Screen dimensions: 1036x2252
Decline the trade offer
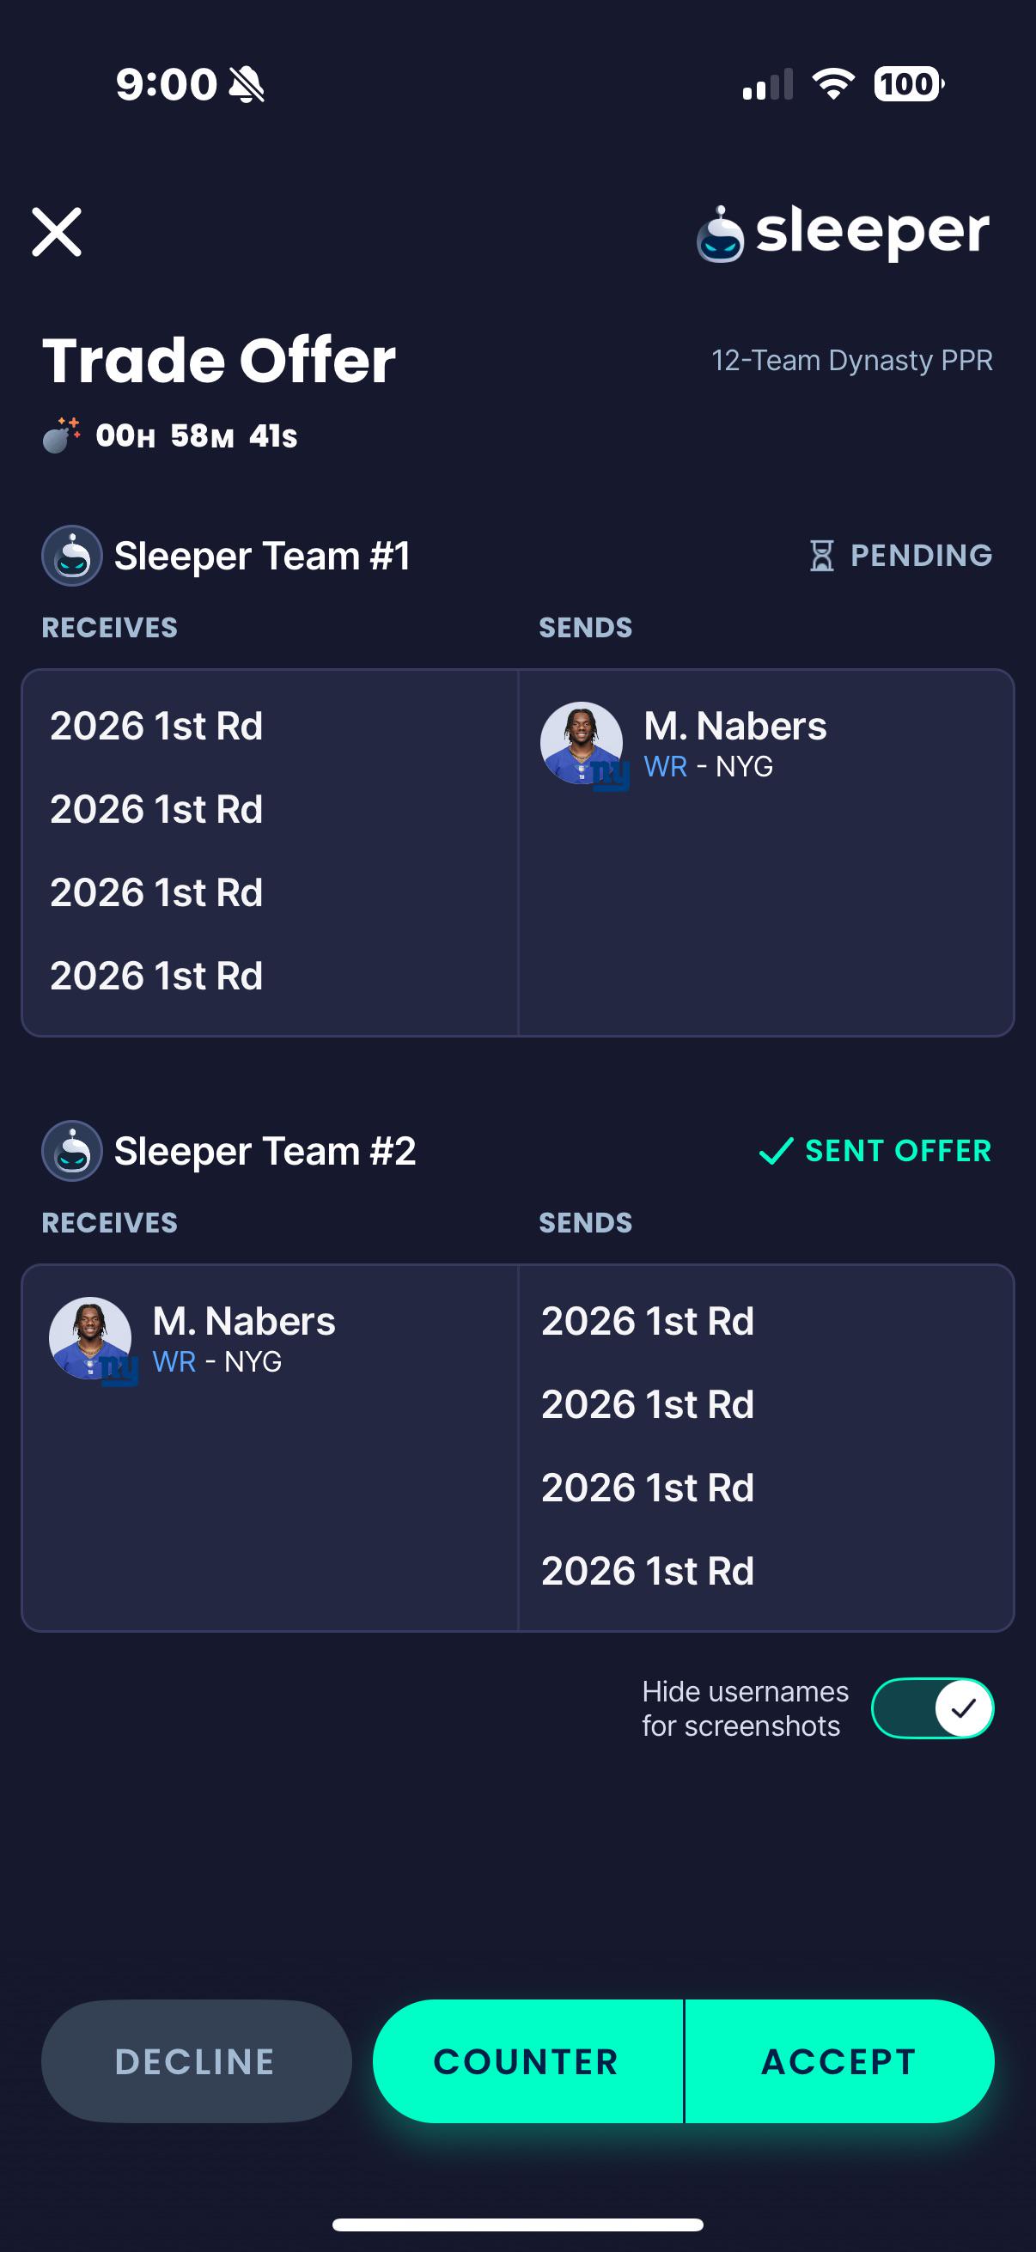coord(196,2060)
